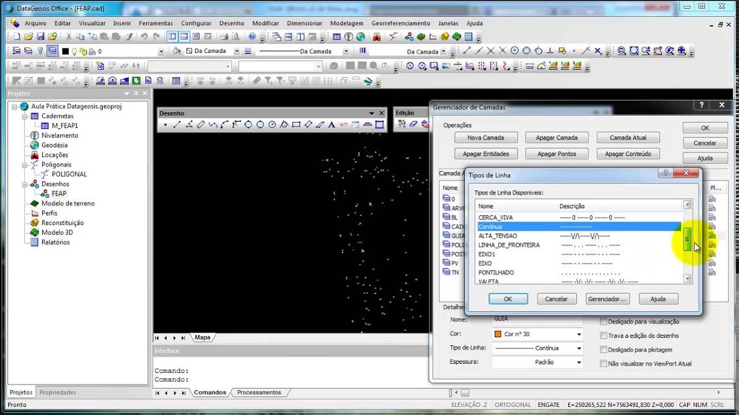Click the orange Cor nº 30 swatch
Viewport: 739px width, 415px height.
coord(498,334)
